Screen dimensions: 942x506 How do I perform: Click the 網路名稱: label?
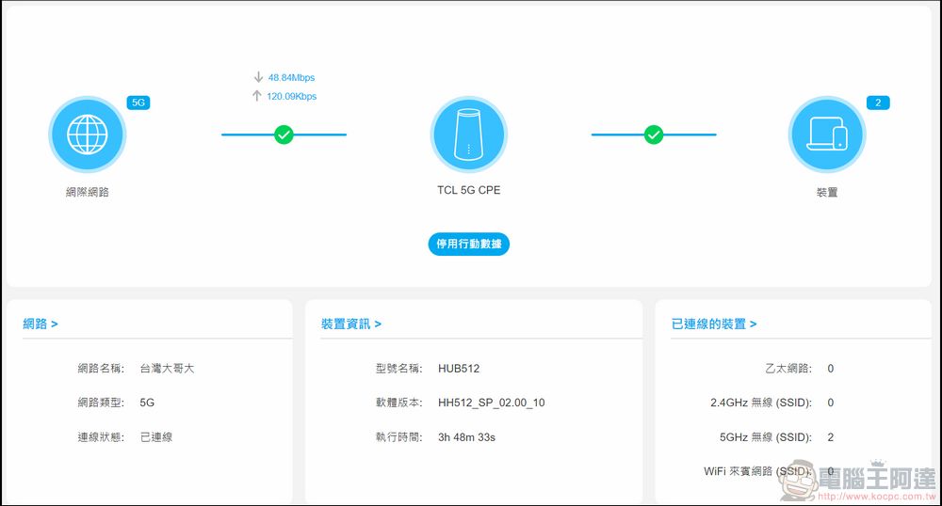101,368
